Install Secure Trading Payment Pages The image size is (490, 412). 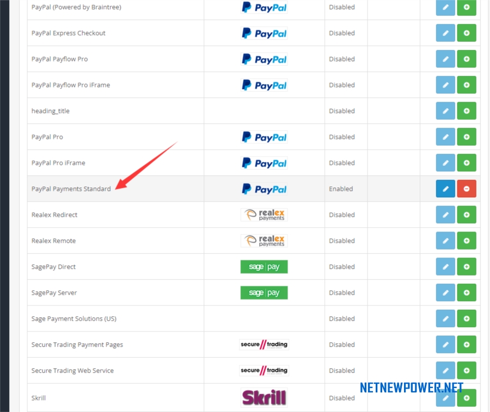(x=467, y=344)
